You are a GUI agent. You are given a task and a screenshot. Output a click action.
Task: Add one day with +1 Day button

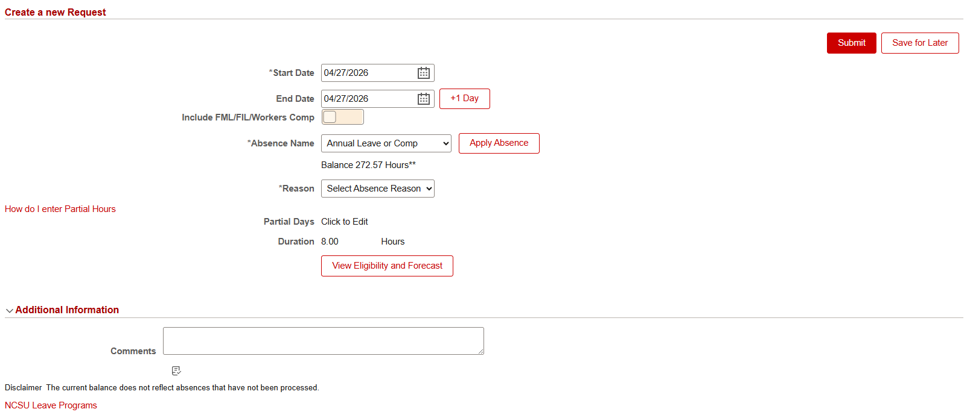click(x=465, y=99)
